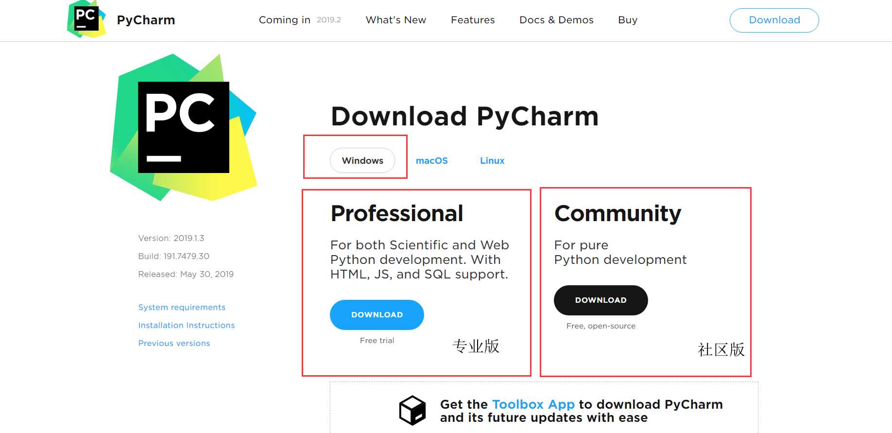Click the Released: May 30, 2019 text
This screenshot has height=433, width=892.
(x=186, y=274)
